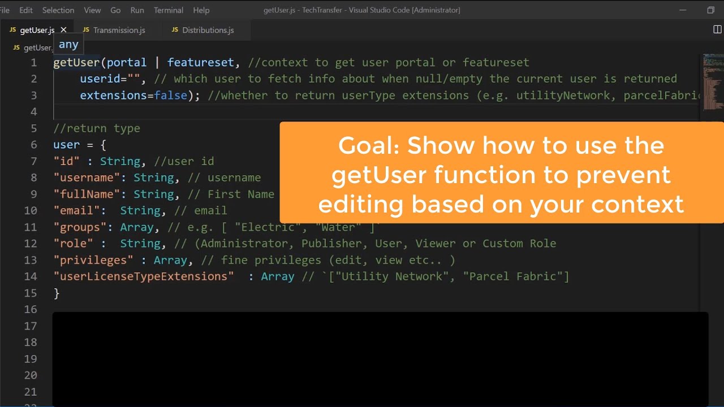This screenshot has width=724, height=407.
Task: Click the "username" key on line 8
Action: [x=87, y=177]
